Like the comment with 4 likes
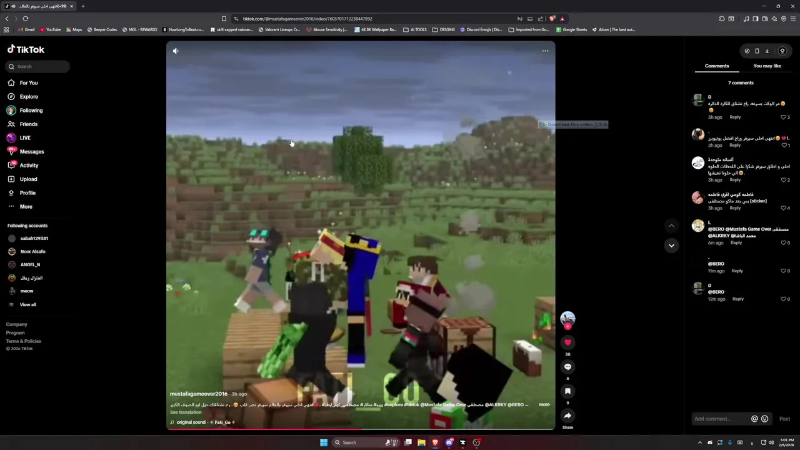 pos(783,208)
